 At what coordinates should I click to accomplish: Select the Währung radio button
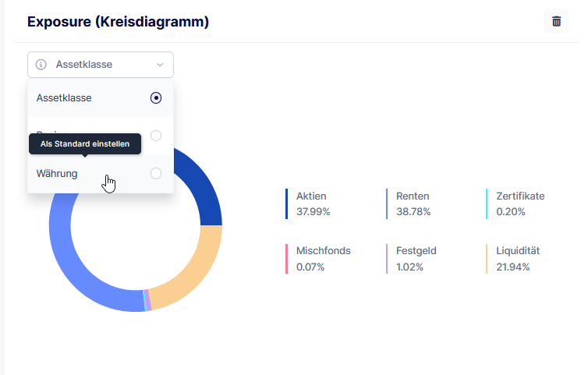[x=156, y=174]
